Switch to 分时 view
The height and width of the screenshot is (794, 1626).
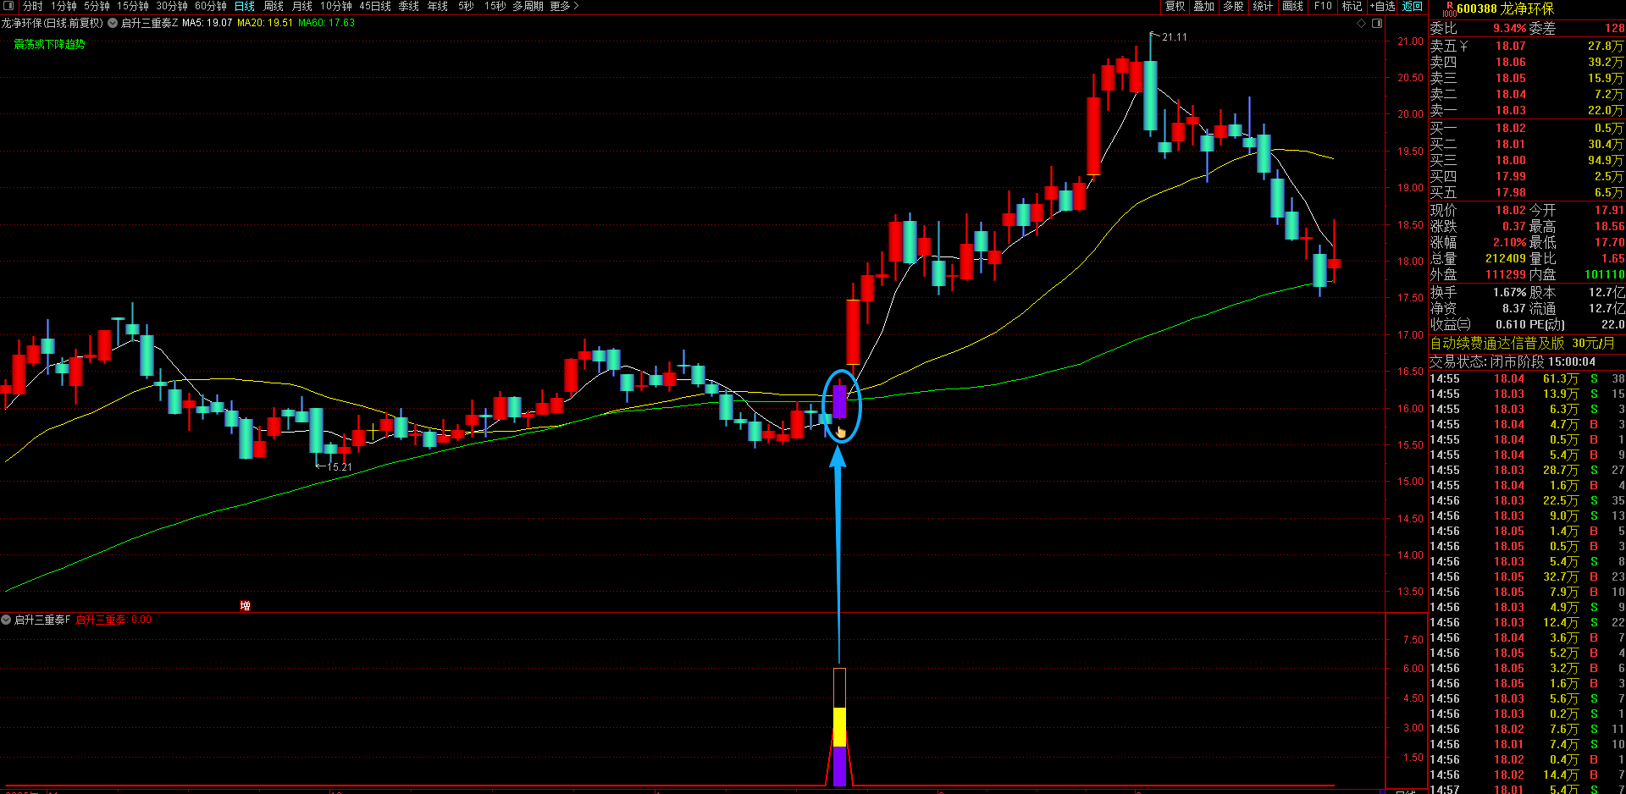[32, 6]
